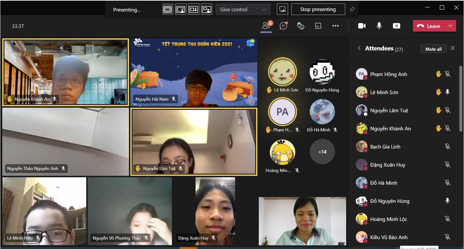
Task: Open the meeting chat icon
Action: pyautogui.click(x=283, y=26)
